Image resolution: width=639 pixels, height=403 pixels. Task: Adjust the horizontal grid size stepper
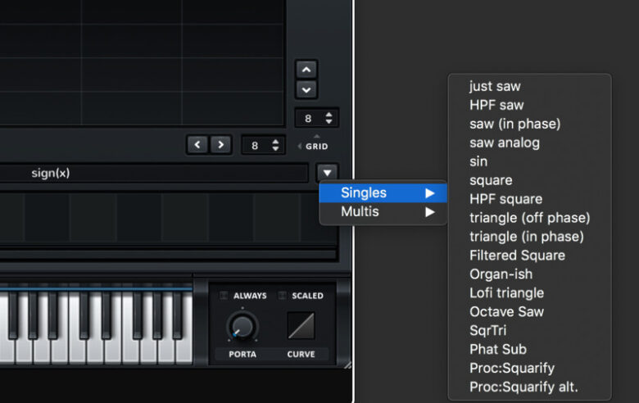click(x=275, y=145)
